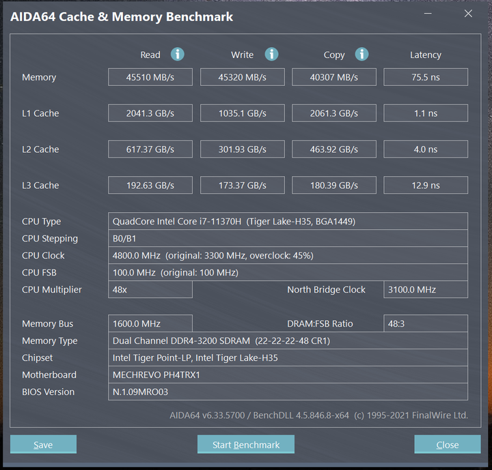Select L3 Cache write 173.37 GB/s
492x470 pixels.
click(x=242, y=185)
